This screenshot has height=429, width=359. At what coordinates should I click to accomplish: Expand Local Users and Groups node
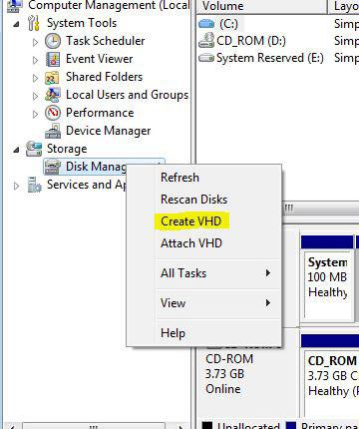click(x=35, y=96)
